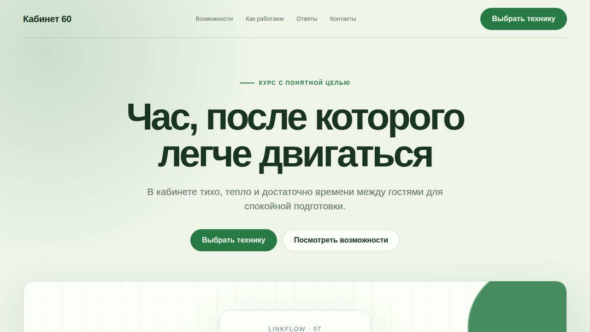Click the LINKFLOW · 07 card label

tap(295, 329)
